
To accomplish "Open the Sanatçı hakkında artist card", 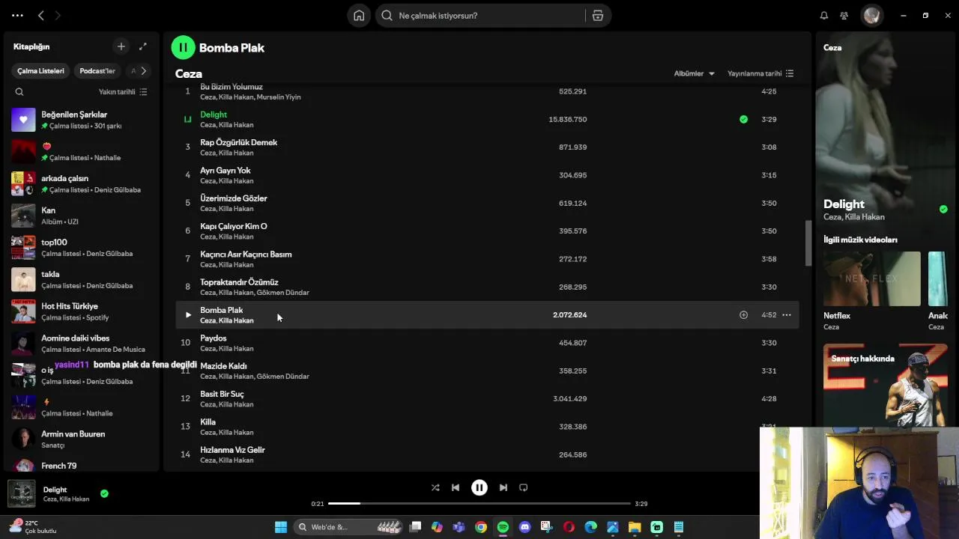I will (885, 386).
